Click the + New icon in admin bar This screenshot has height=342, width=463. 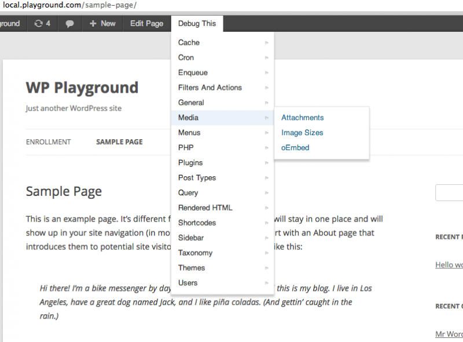coord(102,24)
